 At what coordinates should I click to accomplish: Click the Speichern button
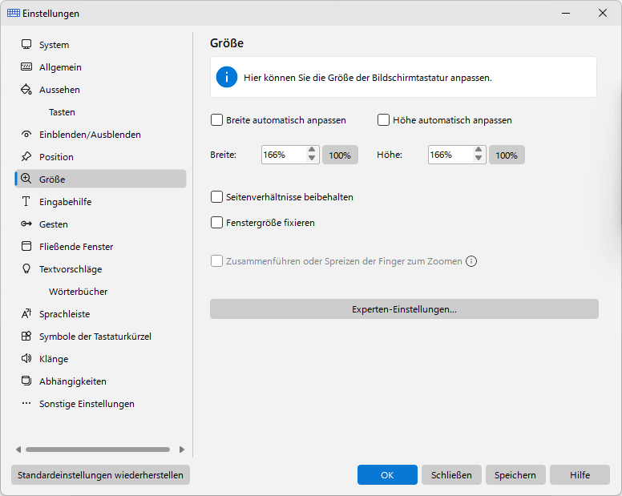click(x=515, y=474)
